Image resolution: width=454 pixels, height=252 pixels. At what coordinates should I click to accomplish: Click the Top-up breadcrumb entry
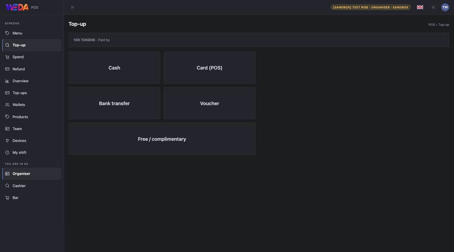444,25
